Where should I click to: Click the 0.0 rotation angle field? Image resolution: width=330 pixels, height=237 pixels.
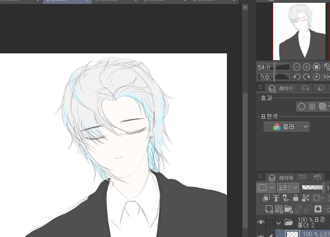click(265, 77)
